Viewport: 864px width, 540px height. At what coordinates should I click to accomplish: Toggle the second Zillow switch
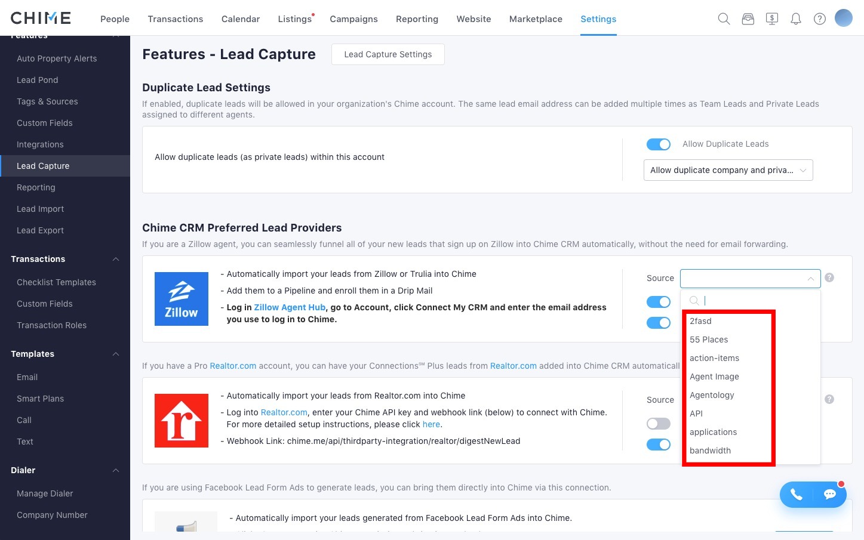click(x=659, y=323)
